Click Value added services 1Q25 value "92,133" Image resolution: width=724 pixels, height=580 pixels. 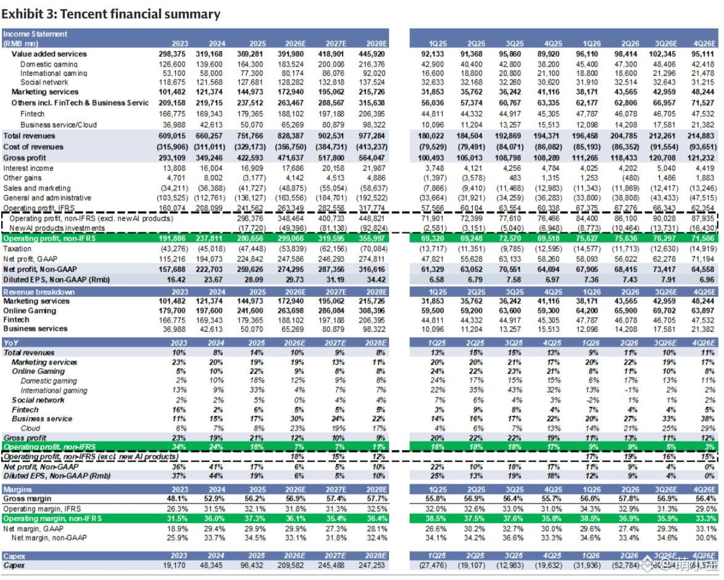click(x=433, y=54)
